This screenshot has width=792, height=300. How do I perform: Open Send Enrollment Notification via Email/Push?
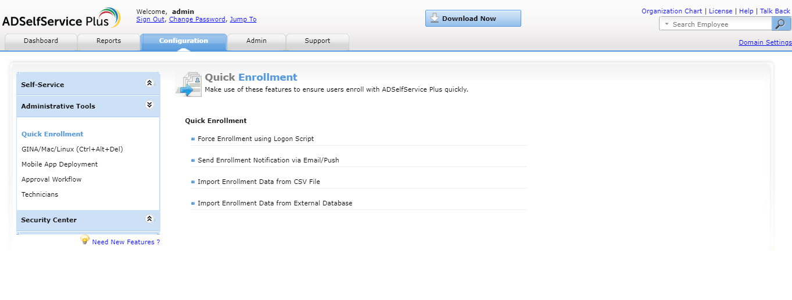pos(268,160)
